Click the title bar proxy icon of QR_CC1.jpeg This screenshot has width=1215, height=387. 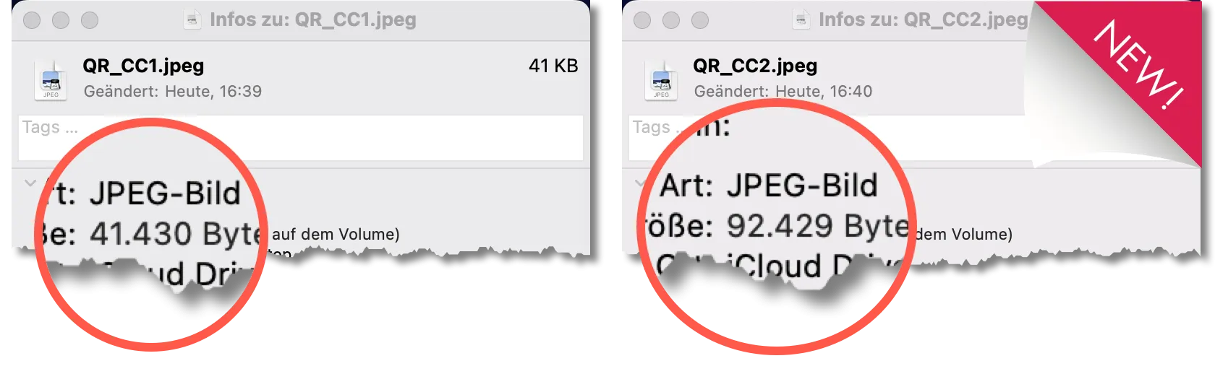click(192, 19)
